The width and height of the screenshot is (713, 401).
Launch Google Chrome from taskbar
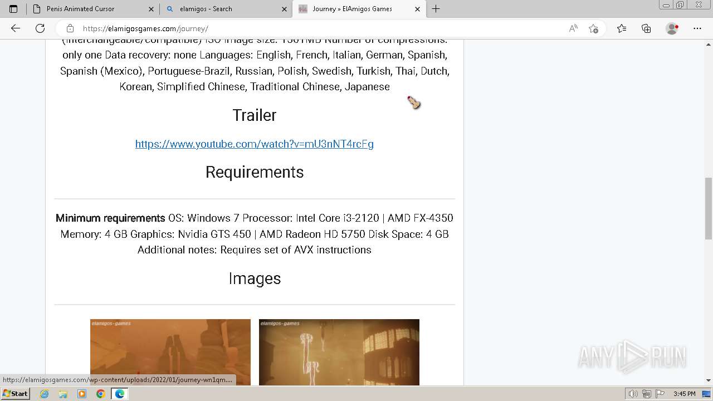click(x=100, y=394)
